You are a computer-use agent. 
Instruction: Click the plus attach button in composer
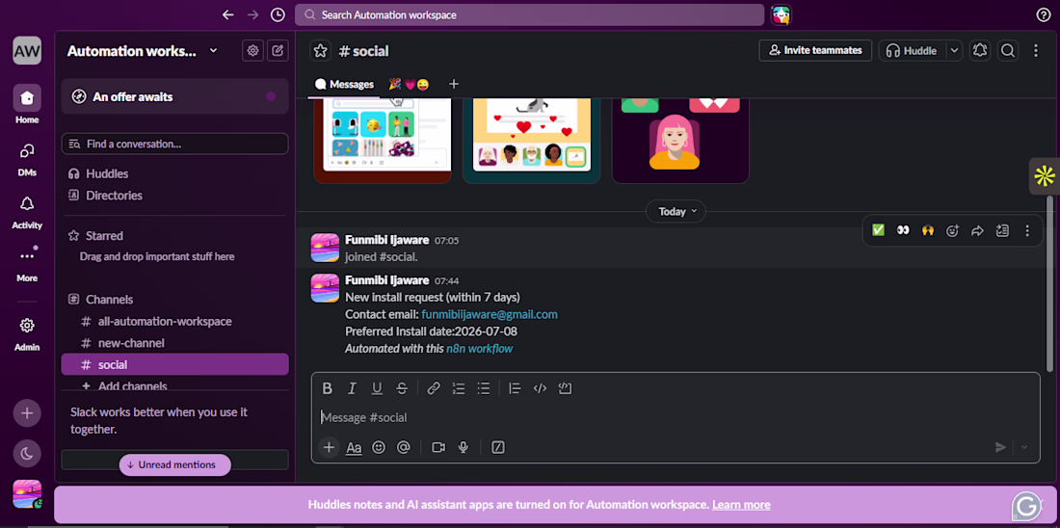[x=329, y=447]
